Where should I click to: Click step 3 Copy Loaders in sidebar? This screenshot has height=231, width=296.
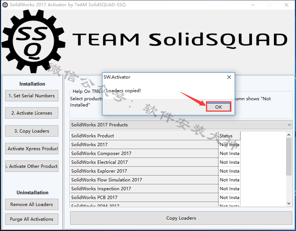[x=32, y=131]
